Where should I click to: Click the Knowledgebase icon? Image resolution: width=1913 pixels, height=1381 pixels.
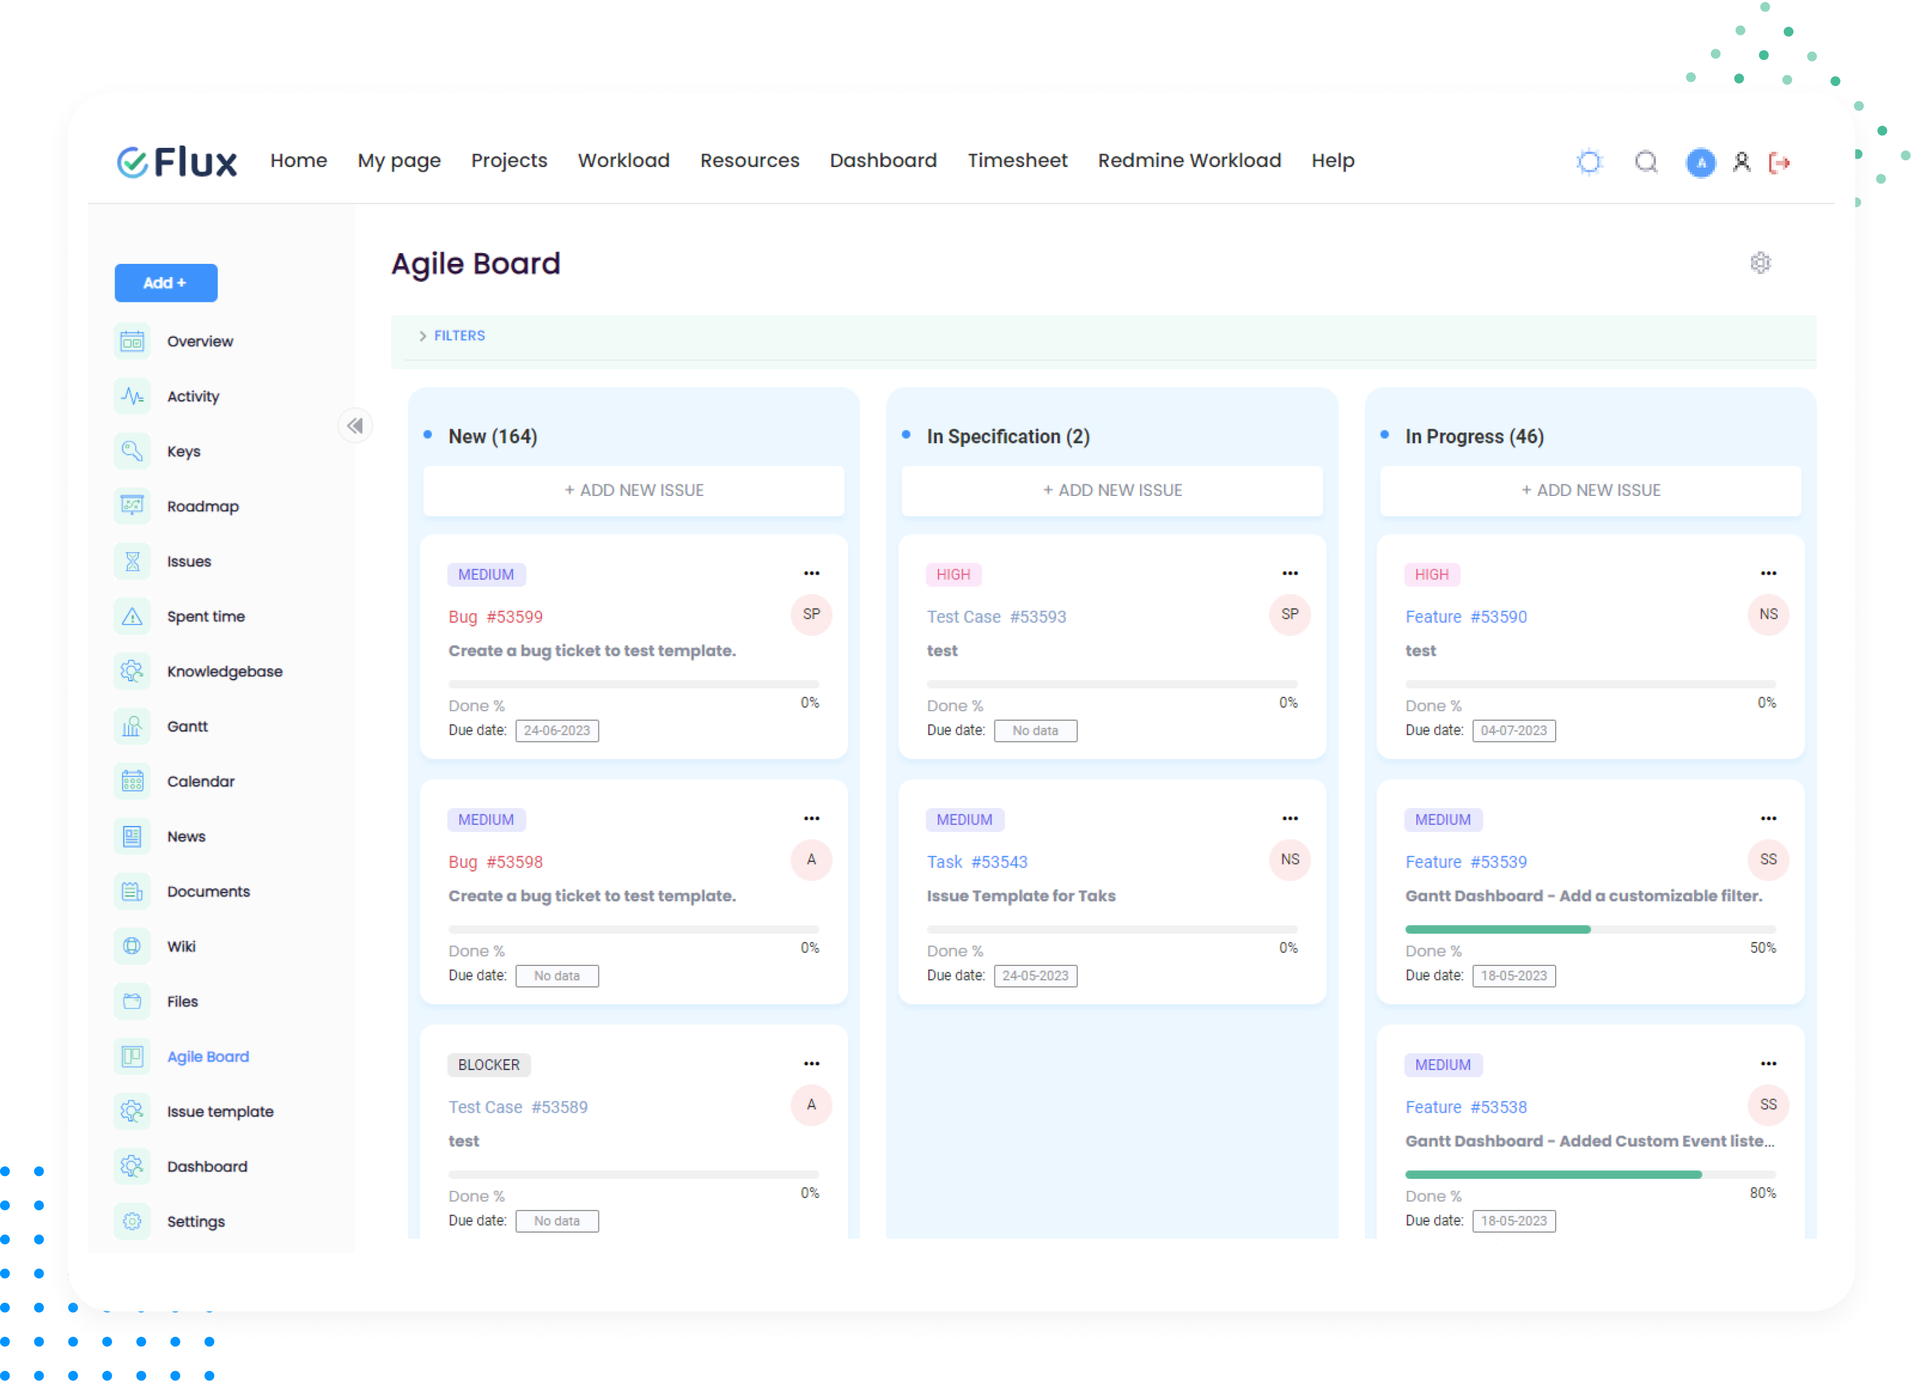[x=133, y=671]
